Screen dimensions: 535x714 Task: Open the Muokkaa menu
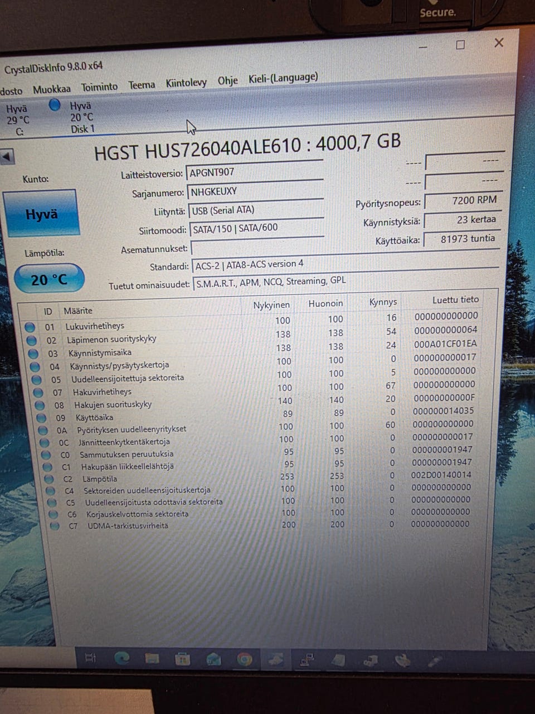pyautogui.click(x=52, y=89)
